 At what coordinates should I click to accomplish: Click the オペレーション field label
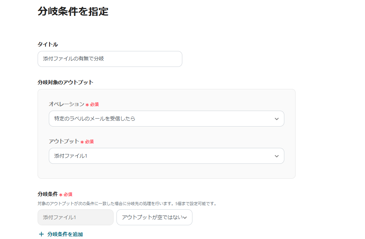(x=67, y=104)
